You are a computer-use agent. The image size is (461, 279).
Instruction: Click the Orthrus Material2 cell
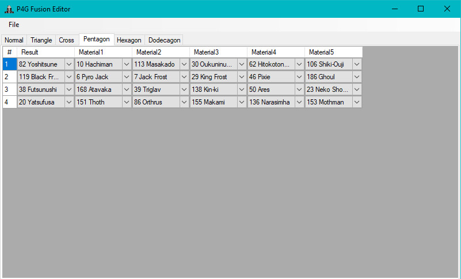[x=155, y=102]
